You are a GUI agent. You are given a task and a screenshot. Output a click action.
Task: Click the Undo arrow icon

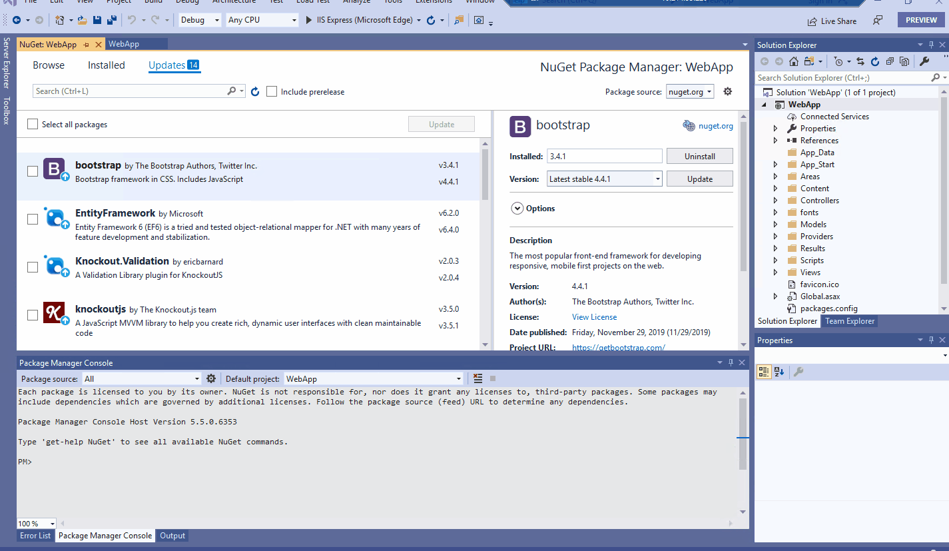(x=132, y=20)
